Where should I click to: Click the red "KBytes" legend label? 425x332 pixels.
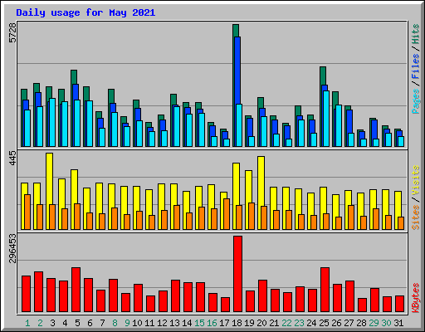click(416, 298)
